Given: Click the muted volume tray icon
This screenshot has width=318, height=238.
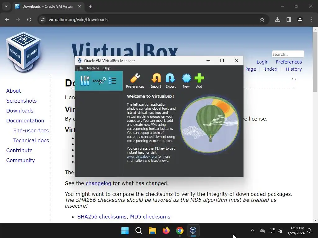Looking at the screenshot, I should 280,231.
